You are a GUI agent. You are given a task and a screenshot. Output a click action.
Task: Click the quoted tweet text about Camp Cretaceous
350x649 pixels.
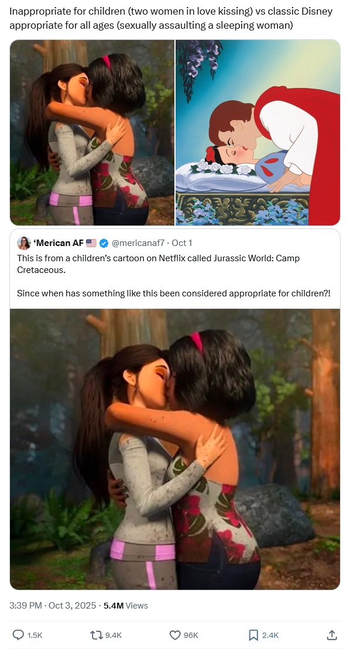[174, 276]
